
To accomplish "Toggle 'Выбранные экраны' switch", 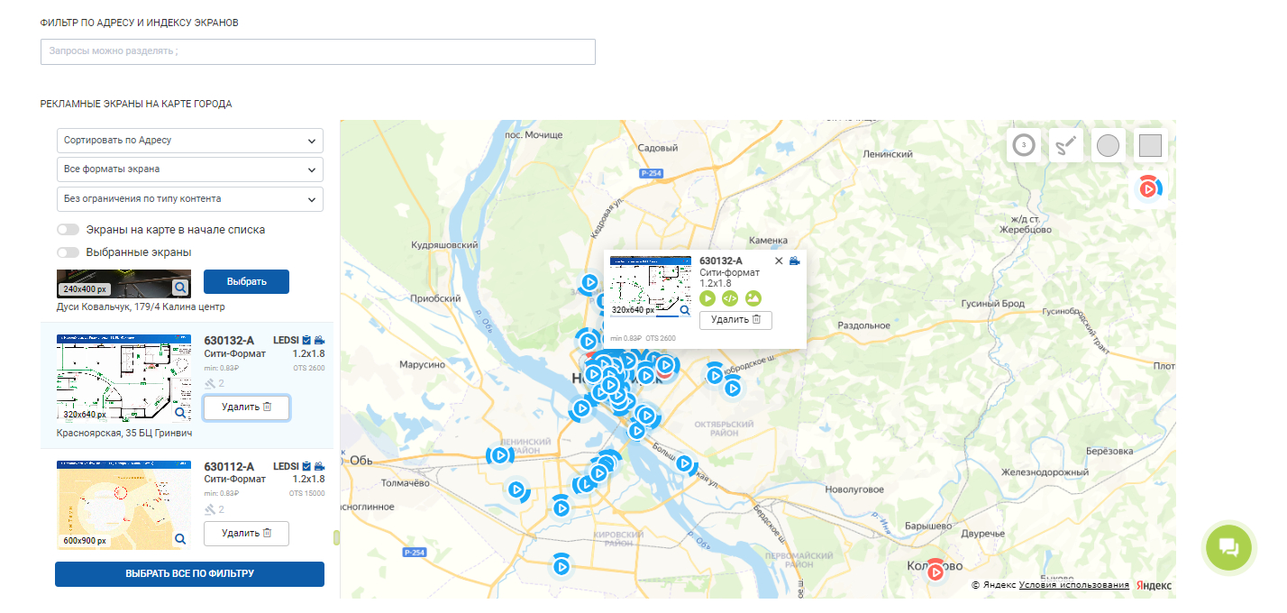I will tap(68, 252).
